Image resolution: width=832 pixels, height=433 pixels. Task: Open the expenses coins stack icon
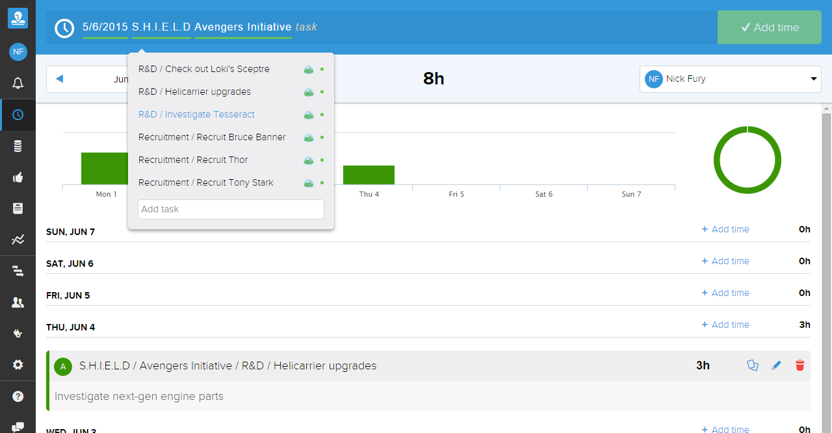[x=18, y=146]
